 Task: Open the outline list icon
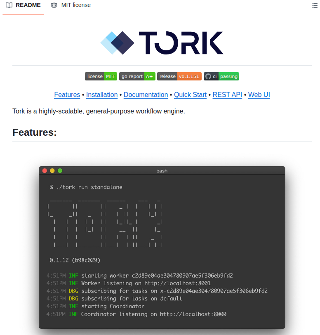(315, 5)
